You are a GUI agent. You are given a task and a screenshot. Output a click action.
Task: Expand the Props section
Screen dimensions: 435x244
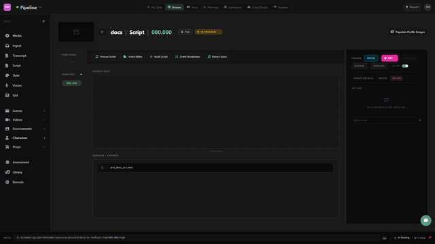tap(25, 147)
